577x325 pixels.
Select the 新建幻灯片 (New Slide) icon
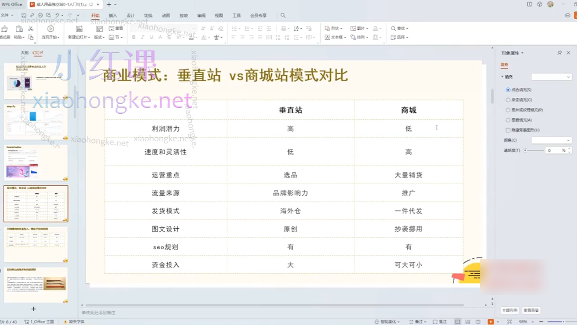(78, 29)
